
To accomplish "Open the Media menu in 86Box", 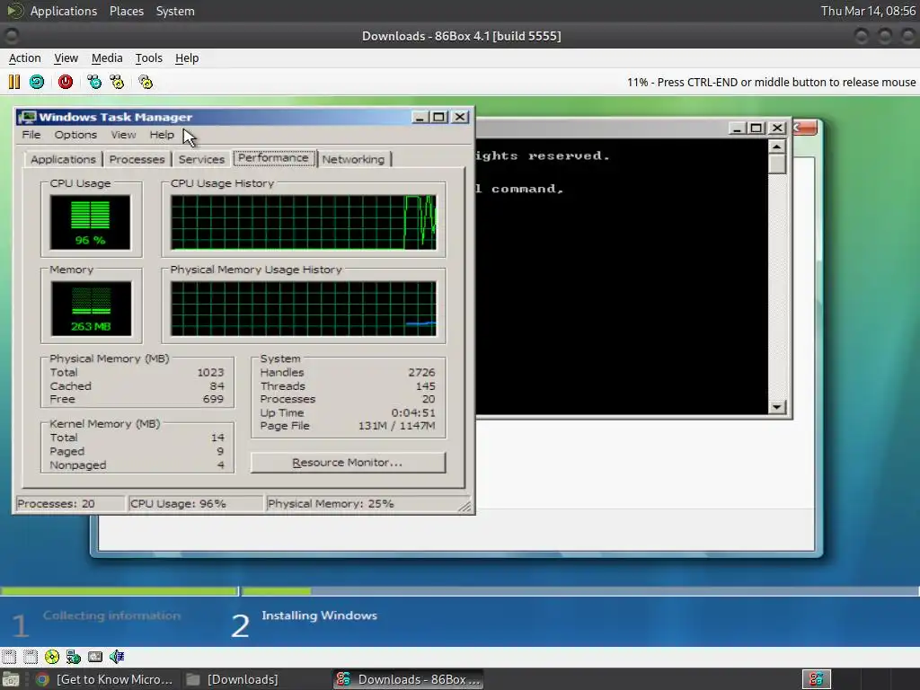I will coord(107,58).
